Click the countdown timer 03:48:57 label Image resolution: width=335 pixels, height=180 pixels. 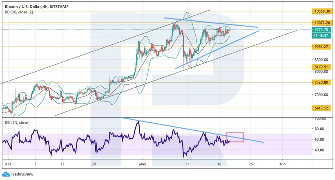click(322, 35)
